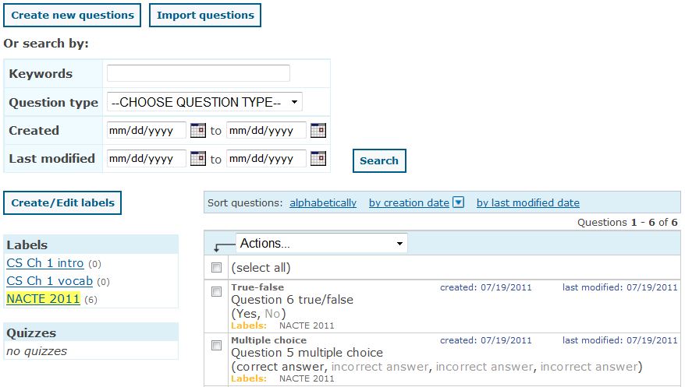Image resolution: width=685 pixels, height=387 pixels.
Task: Tick the (select all) checkbox
Action: 217,268
